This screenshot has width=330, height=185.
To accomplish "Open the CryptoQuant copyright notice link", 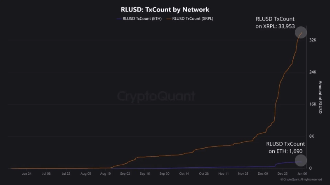I will pyautogui.click(x=301, y=180).
